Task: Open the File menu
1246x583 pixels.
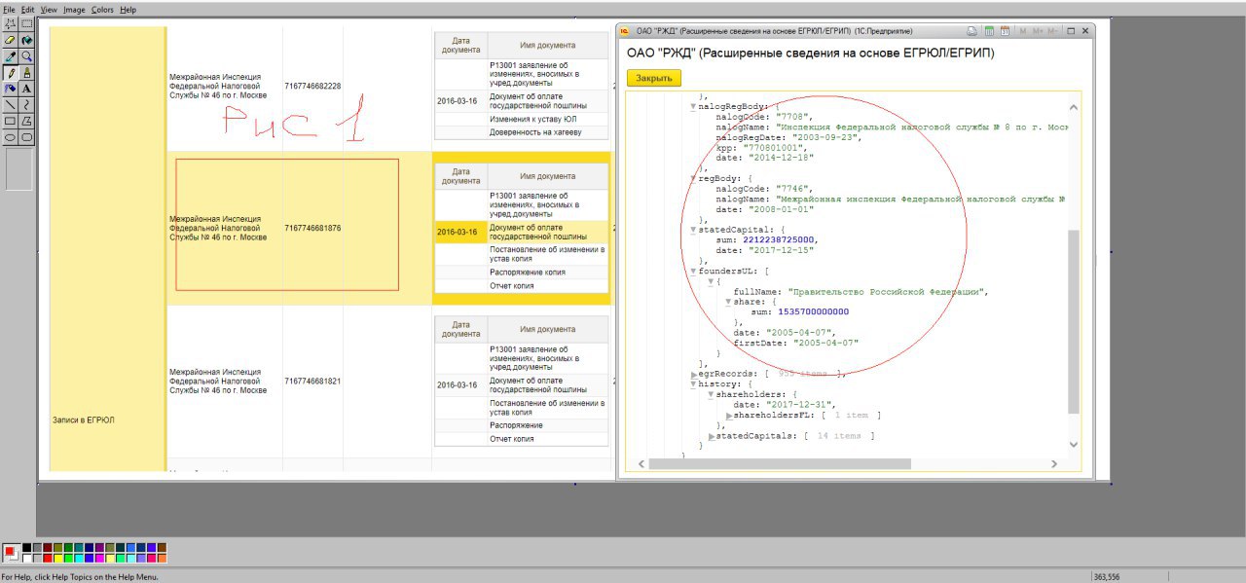Action: [9, 10]
